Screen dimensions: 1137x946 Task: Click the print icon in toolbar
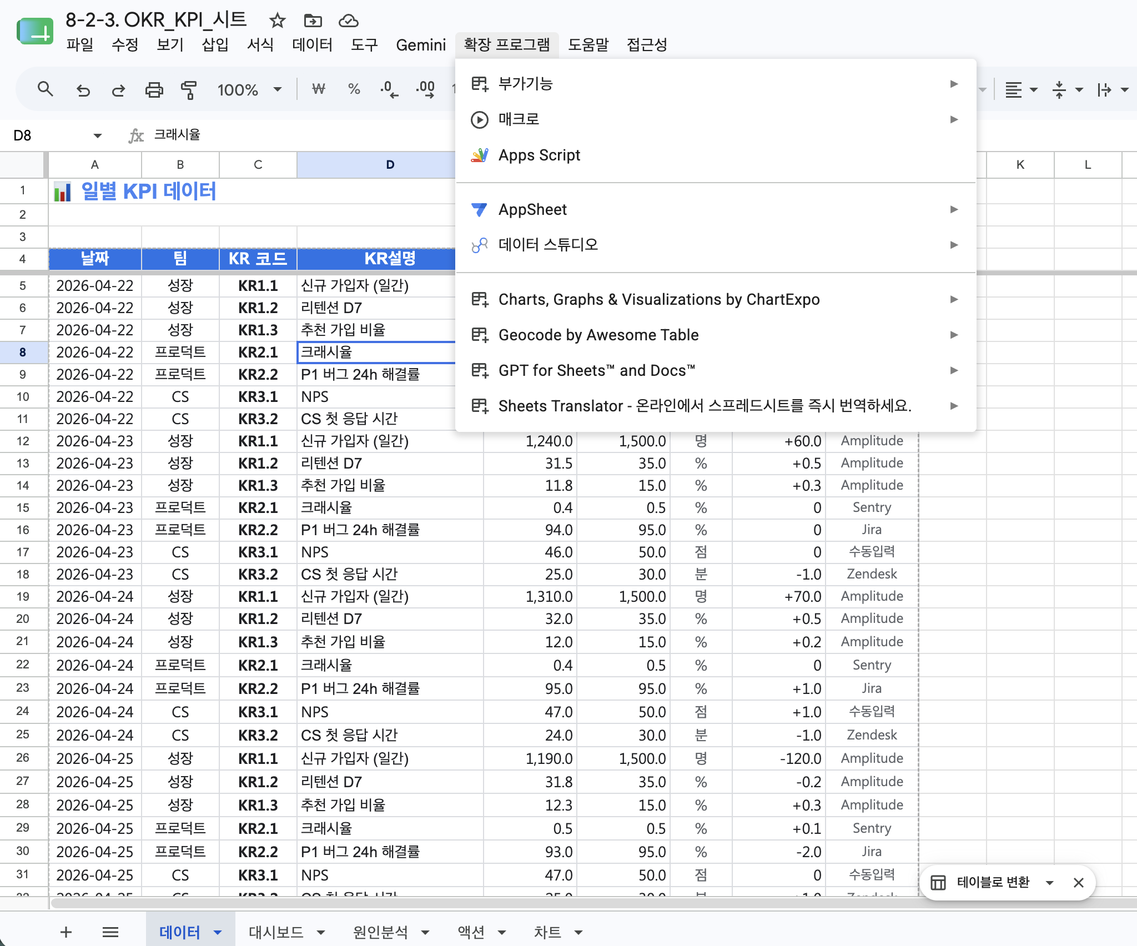pos(154,90)
